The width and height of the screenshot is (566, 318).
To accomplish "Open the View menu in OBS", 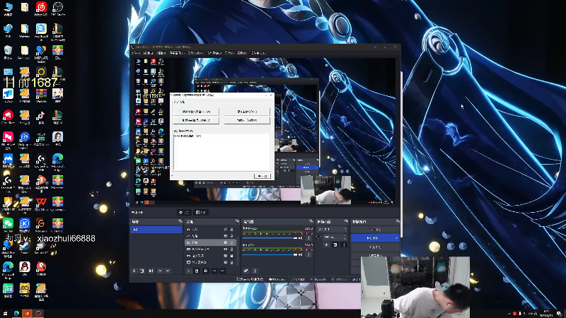I will pos(161,53).
